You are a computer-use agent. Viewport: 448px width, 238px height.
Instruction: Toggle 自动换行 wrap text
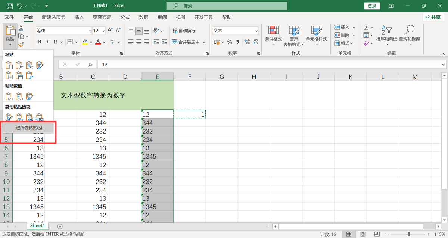click(x=184, y=31)
